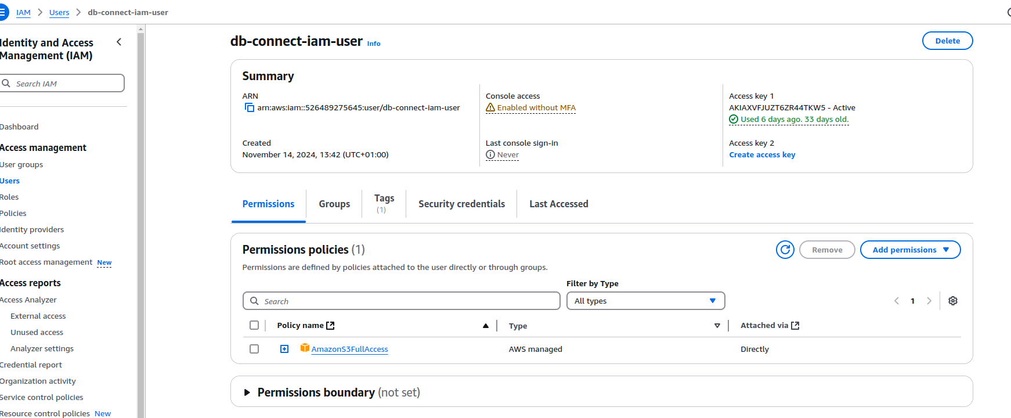
Task: Open Users in the side navigation
Action: (x=10, y=181)
